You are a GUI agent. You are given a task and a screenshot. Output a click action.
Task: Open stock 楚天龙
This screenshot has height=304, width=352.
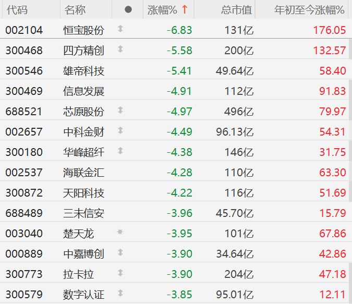pos(79,234)
